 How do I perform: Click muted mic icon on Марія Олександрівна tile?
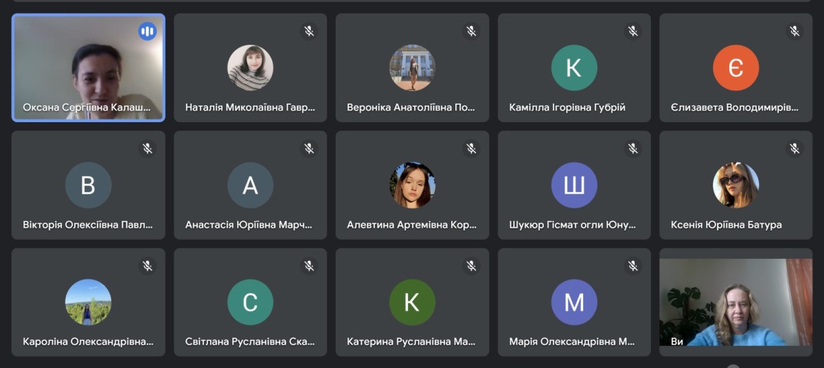click(x=633, y=266)
